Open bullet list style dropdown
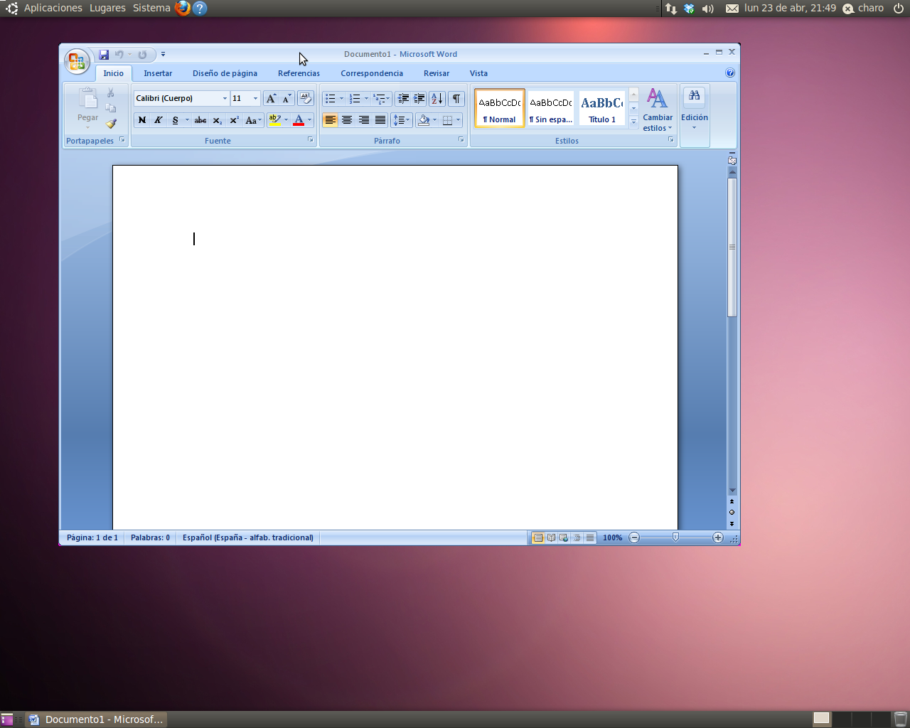910x728 pixels. coord(341,99)
